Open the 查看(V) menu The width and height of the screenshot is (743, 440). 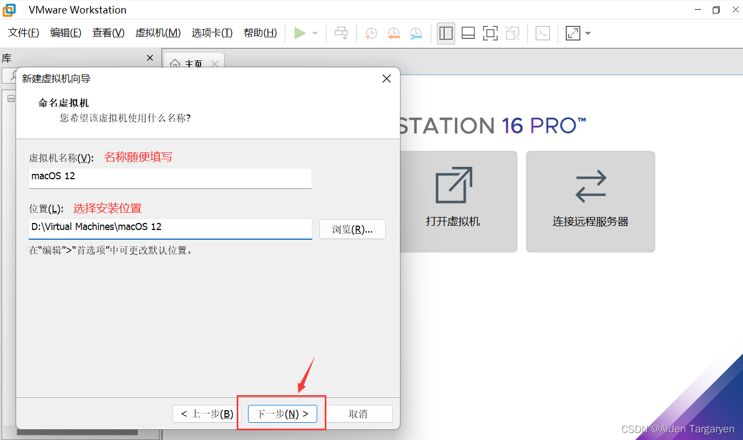pyautogui.click(x=108, y=33)
